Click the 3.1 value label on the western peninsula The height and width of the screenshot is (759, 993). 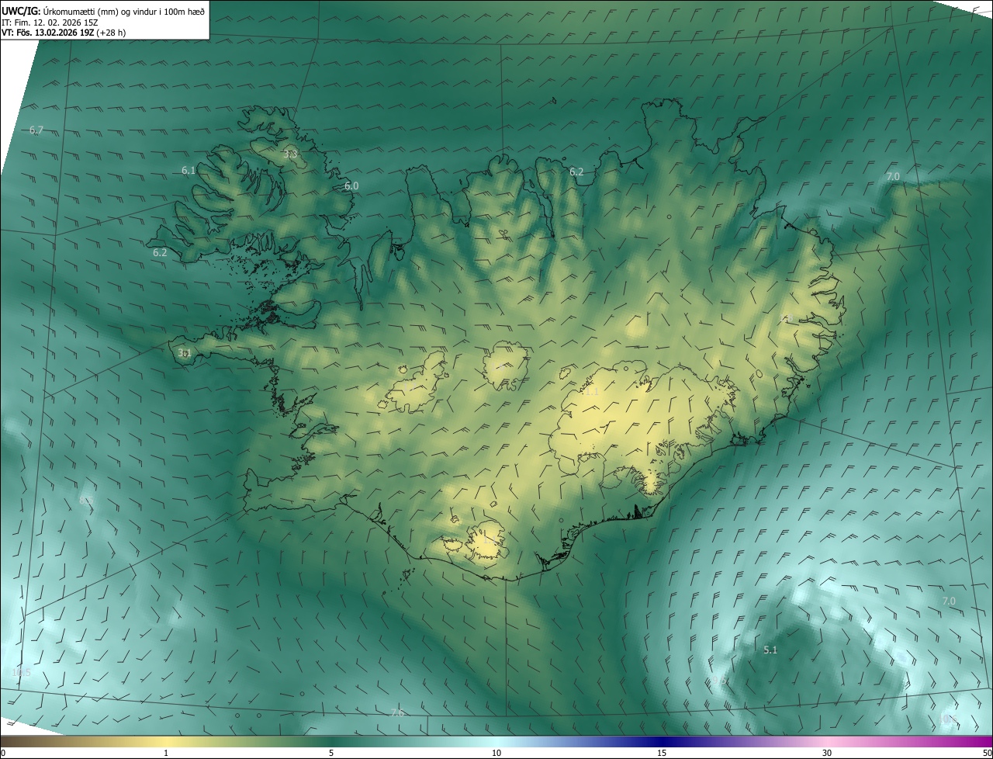coord(184,353)
